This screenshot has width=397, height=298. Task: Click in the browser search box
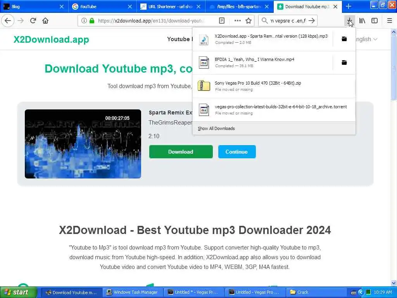[x=288, y=21]
